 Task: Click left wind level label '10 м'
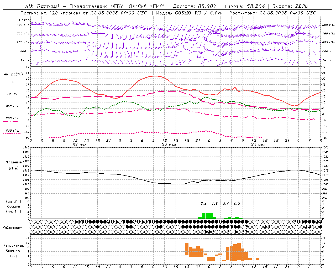25,60
